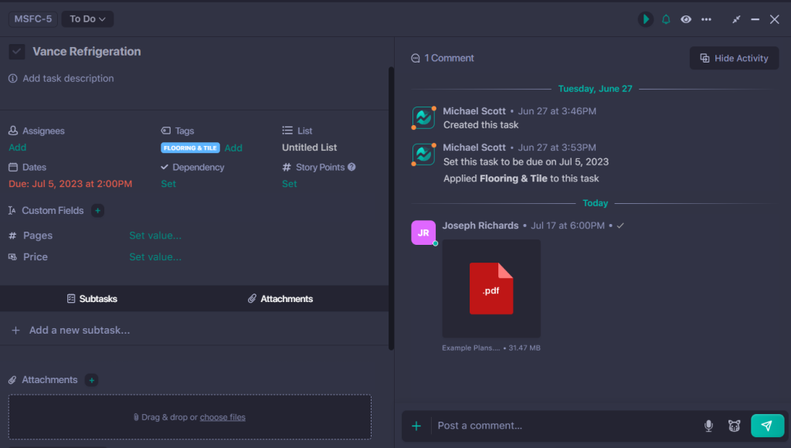Send the comment with paper plane button
The height and width of the screenshot is (448, 791).
coord(767,426)
